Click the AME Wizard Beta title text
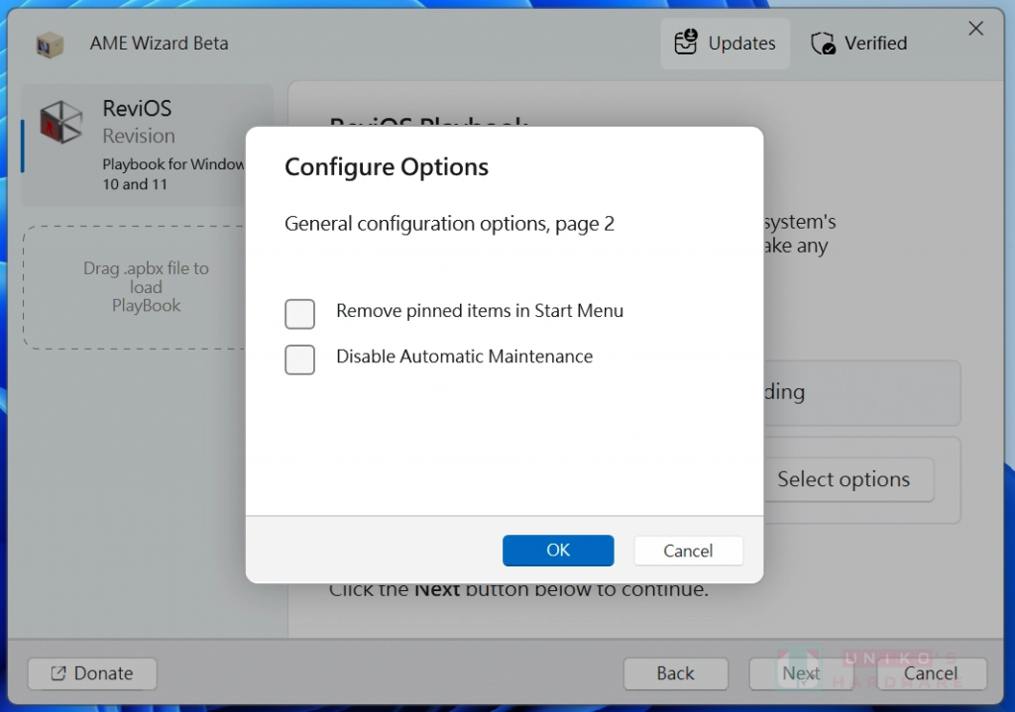The image size is (1015, 712). [x=160, y=44]
